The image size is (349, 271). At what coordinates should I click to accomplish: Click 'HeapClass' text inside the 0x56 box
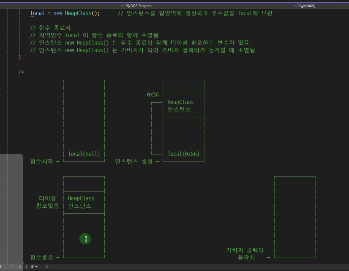(181, 102)
